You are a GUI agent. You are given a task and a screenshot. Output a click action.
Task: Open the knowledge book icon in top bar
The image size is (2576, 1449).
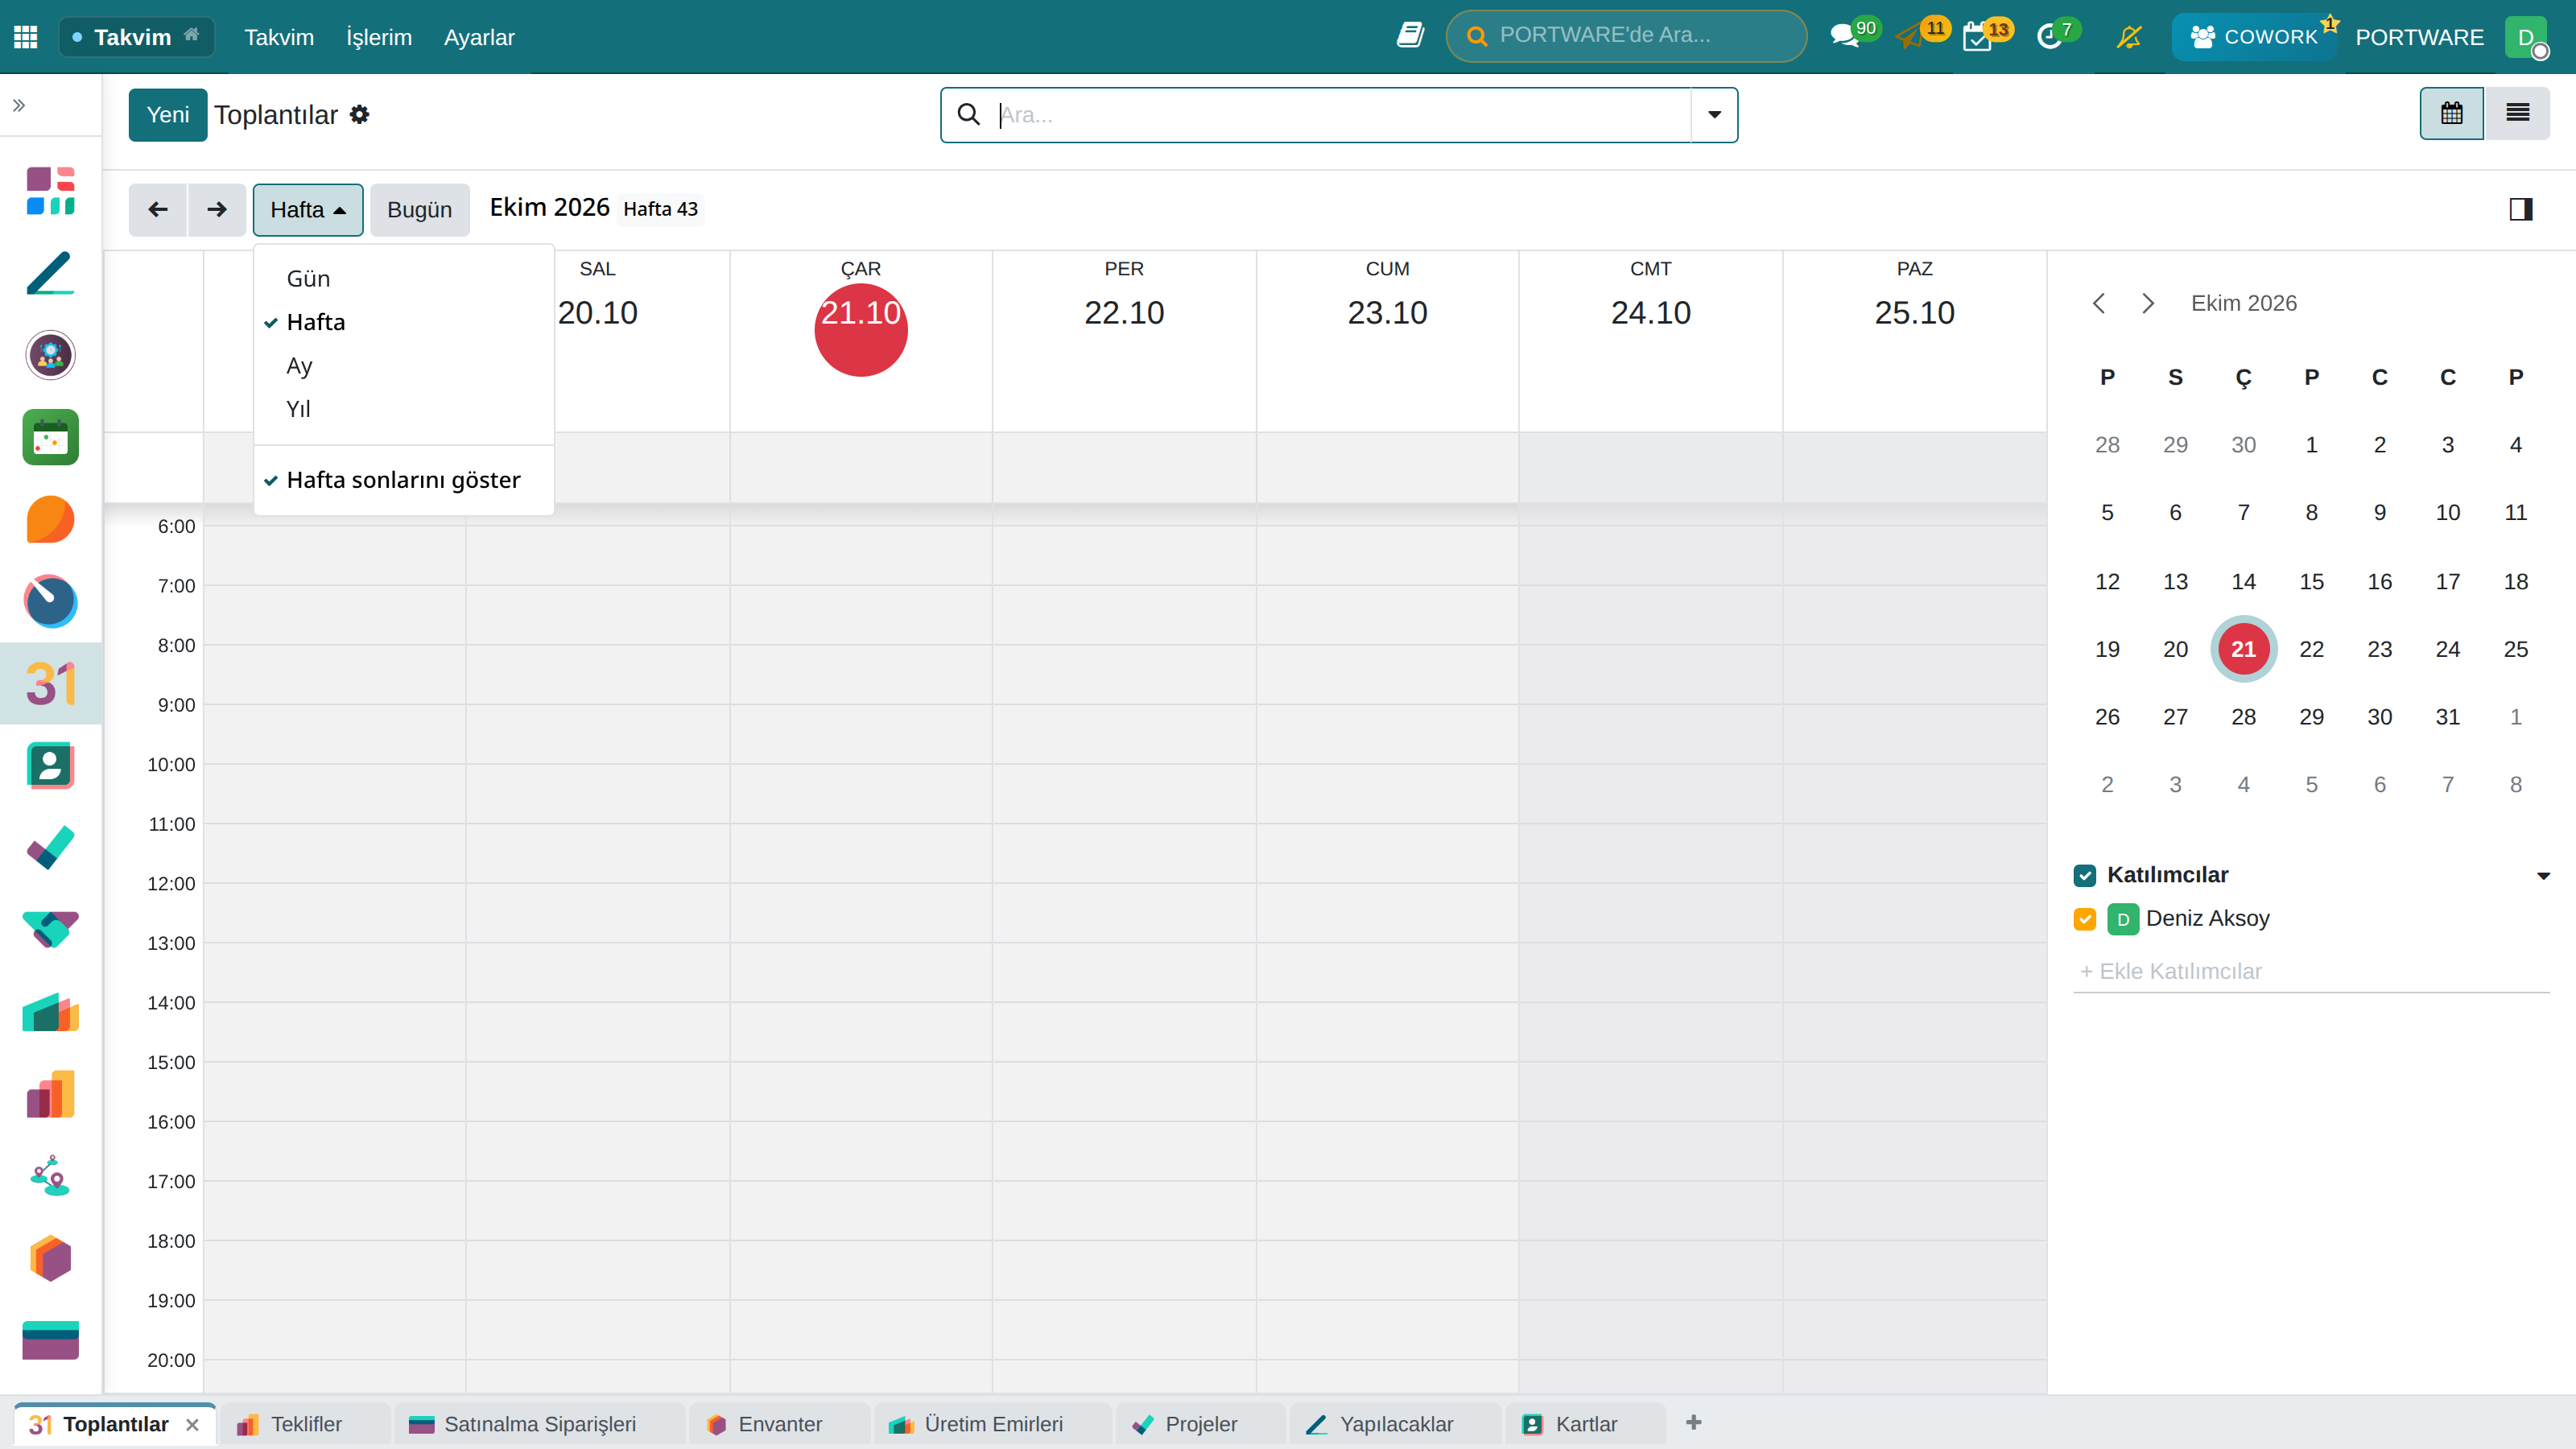click(x=1410, y=36)
